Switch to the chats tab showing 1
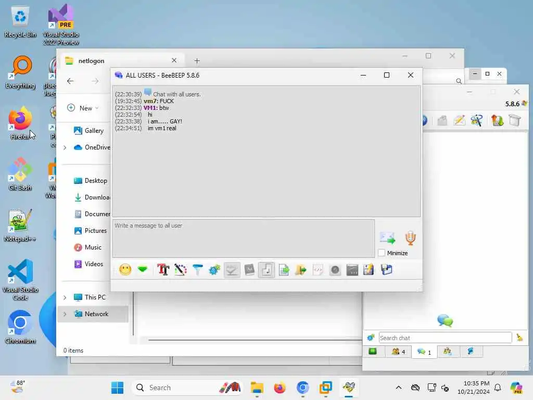Viewport: 533px width, 400px height. pyautogui.click(x=424, y=352)
